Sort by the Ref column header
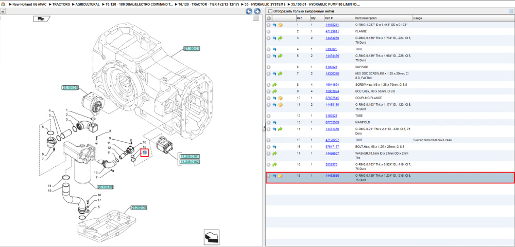The image size is (515, 247). tap(302, 18)
